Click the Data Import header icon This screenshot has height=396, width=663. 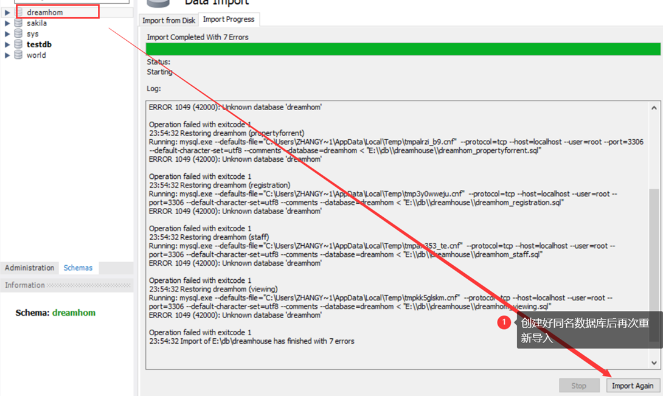(x=157, y=5)
